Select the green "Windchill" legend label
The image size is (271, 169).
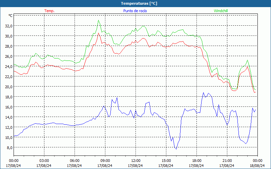(221, 11)
